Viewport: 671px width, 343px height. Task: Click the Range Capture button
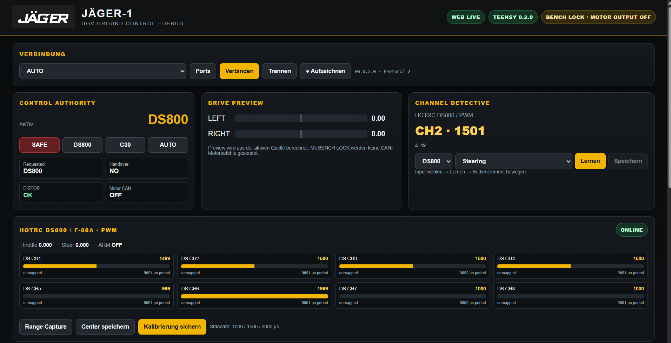(46, 327)
